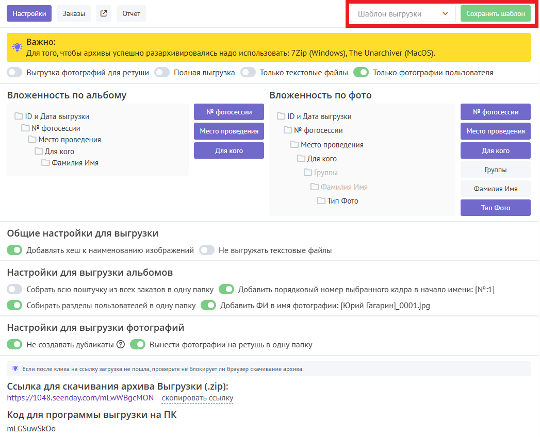Screen dimensions: 540x437
Task: Open the 'Шаблон выгрузки' dropdown
Action: pos(403,14)
